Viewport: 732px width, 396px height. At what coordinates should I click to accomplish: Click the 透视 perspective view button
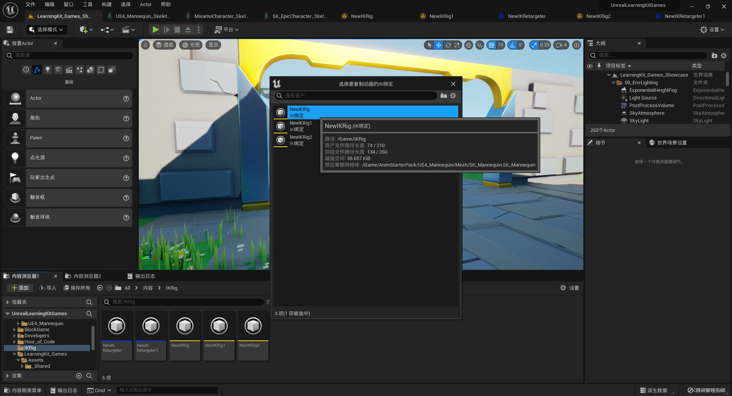[x=164, y=45]
